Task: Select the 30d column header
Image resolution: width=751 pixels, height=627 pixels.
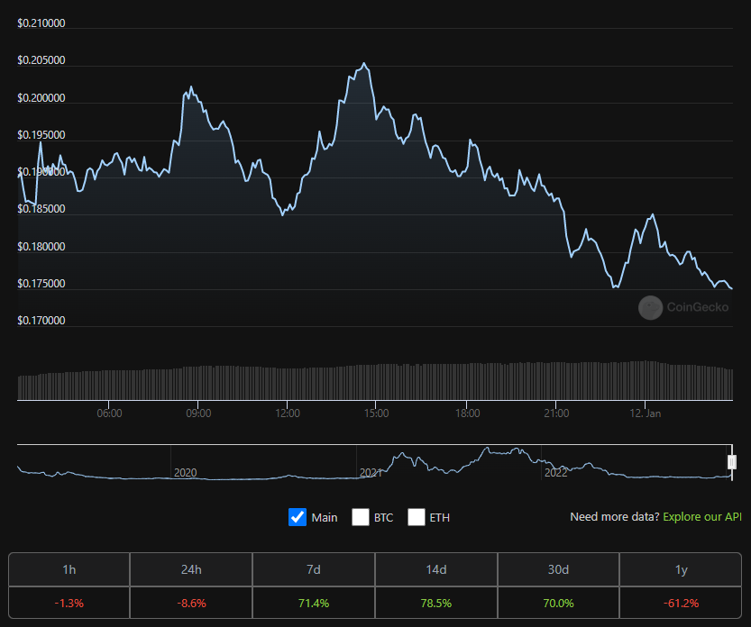Action: 558,569
